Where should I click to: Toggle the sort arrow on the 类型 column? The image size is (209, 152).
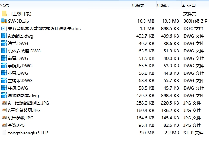[183, 6]
